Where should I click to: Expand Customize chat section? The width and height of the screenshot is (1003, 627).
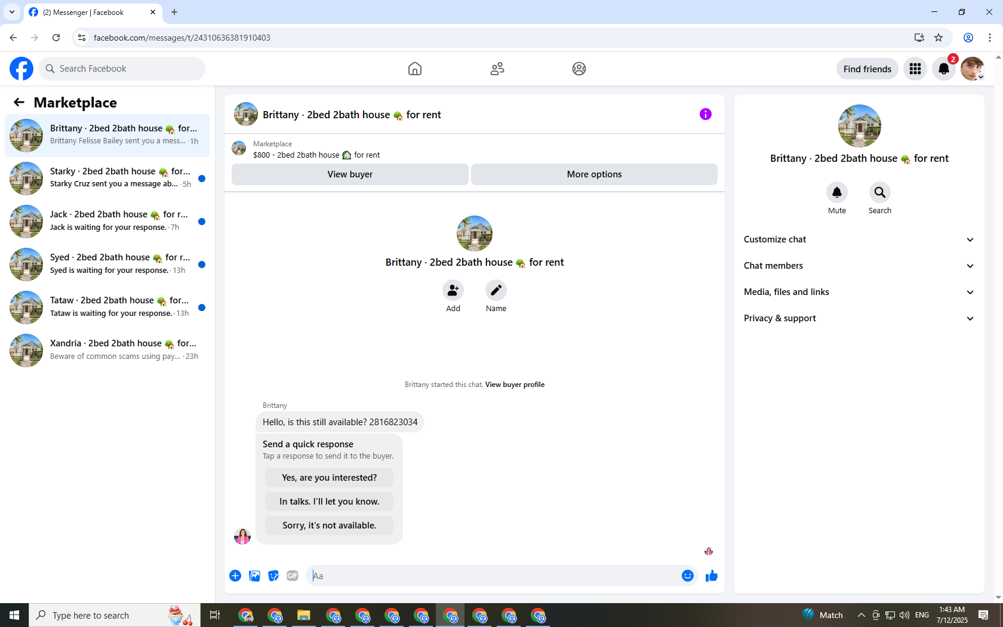coord(859,239)
